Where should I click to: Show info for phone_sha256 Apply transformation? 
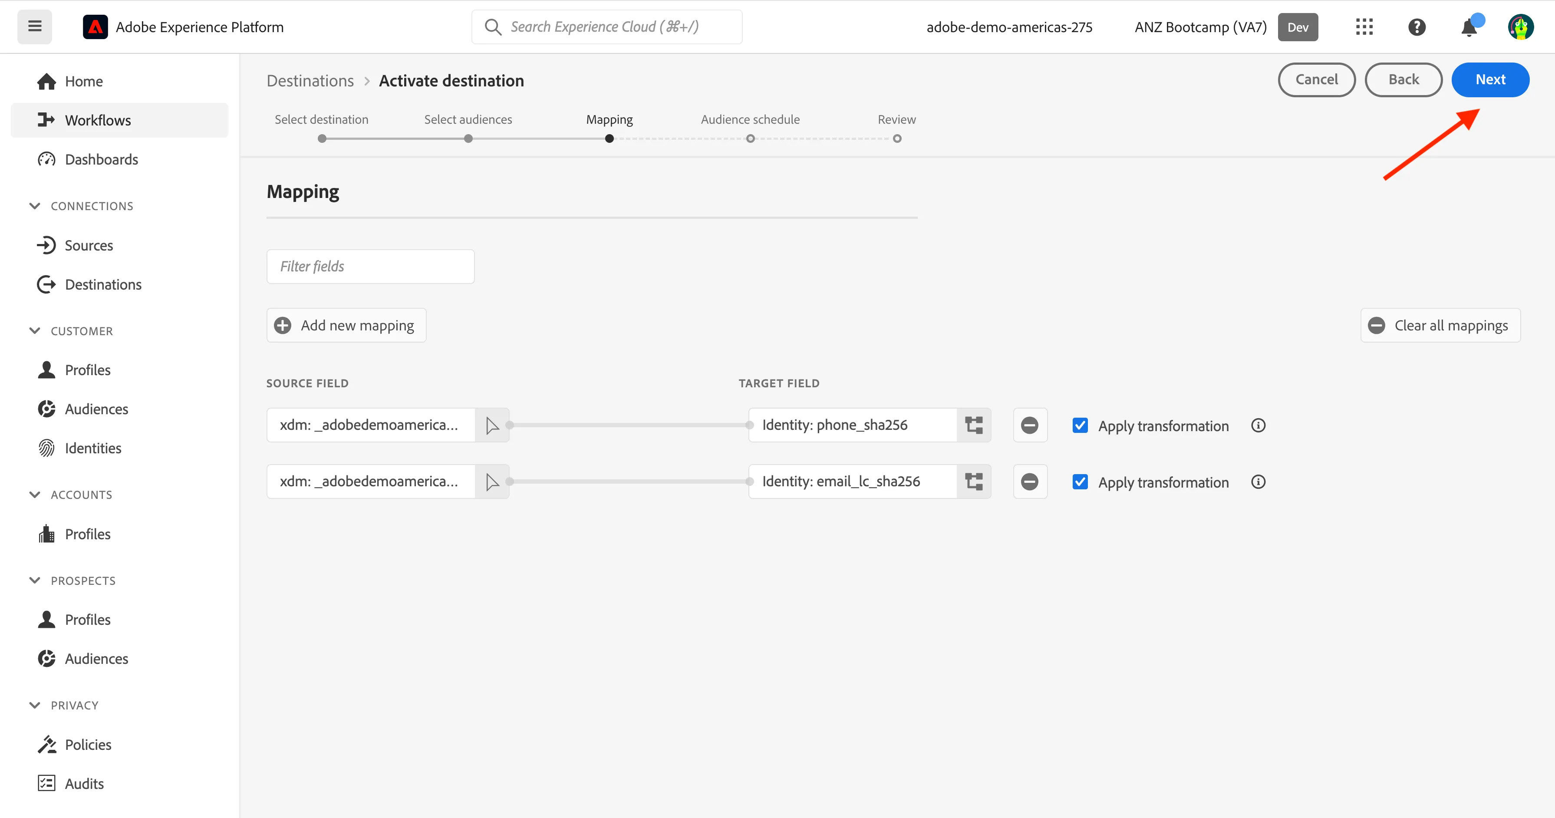click(1258, 425)
